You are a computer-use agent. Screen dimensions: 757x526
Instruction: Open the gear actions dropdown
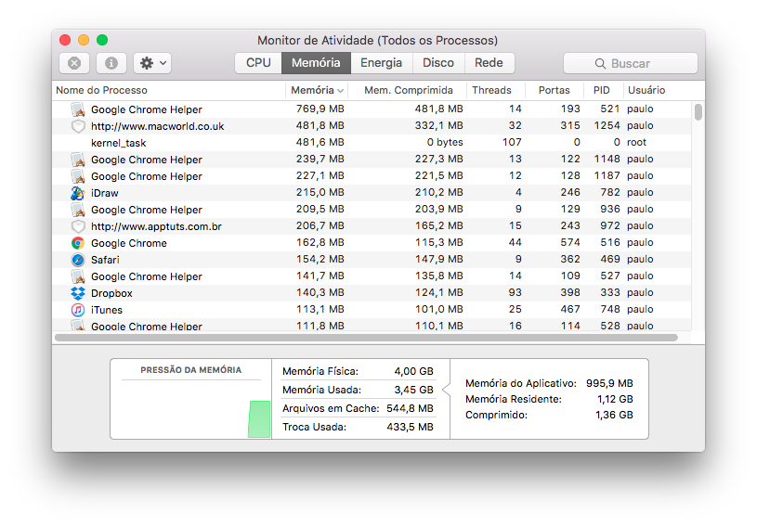click(152, 63)
